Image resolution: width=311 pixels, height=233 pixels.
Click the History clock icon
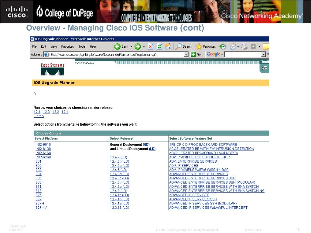[x=223, y=46]
